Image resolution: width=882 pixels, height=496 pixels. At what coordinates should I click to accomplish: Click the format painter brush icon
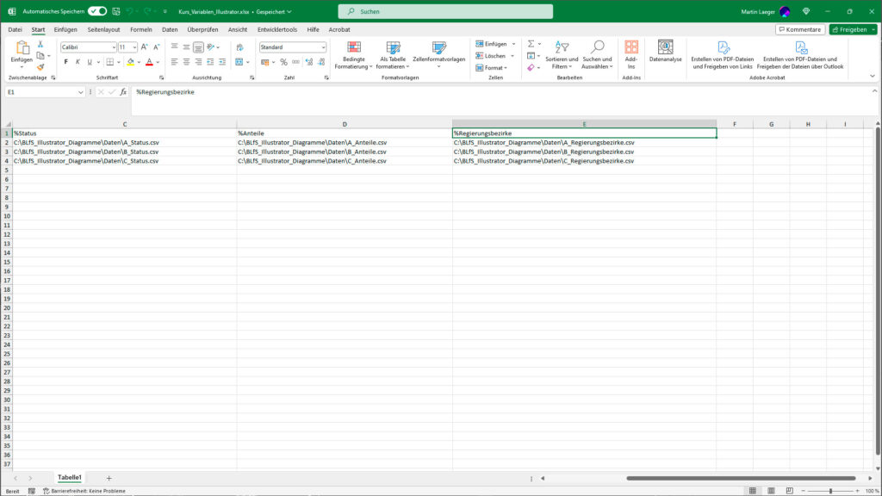click(x=40, y=67)
